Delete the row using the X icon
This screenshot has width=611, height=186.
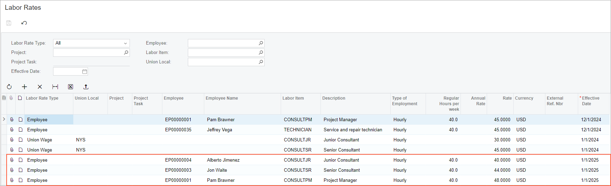pyautogui.click(x=40, y=87)
